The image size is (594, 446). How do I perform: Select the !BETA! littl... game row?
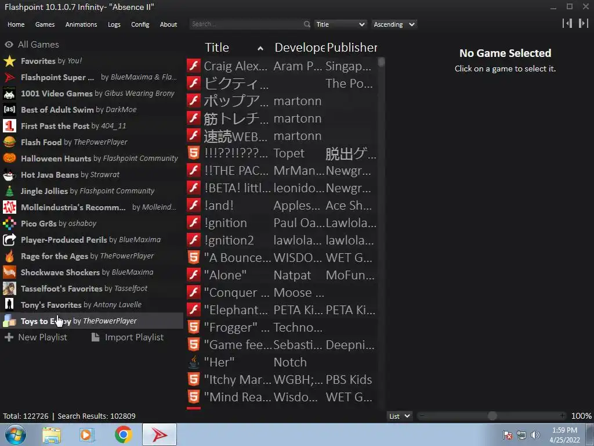(x=282, y=188)
